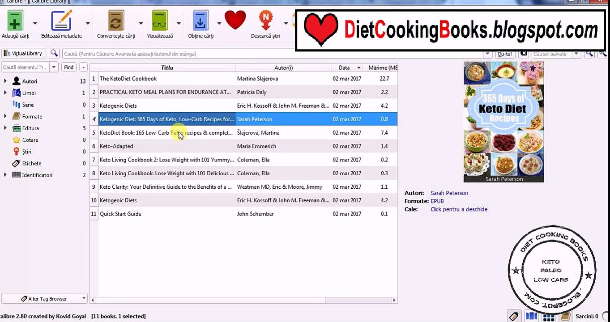Expand the Editează metadate dropdown arrow
The image size is (610, 322).
pyautogui.click(x=88, y=23)
